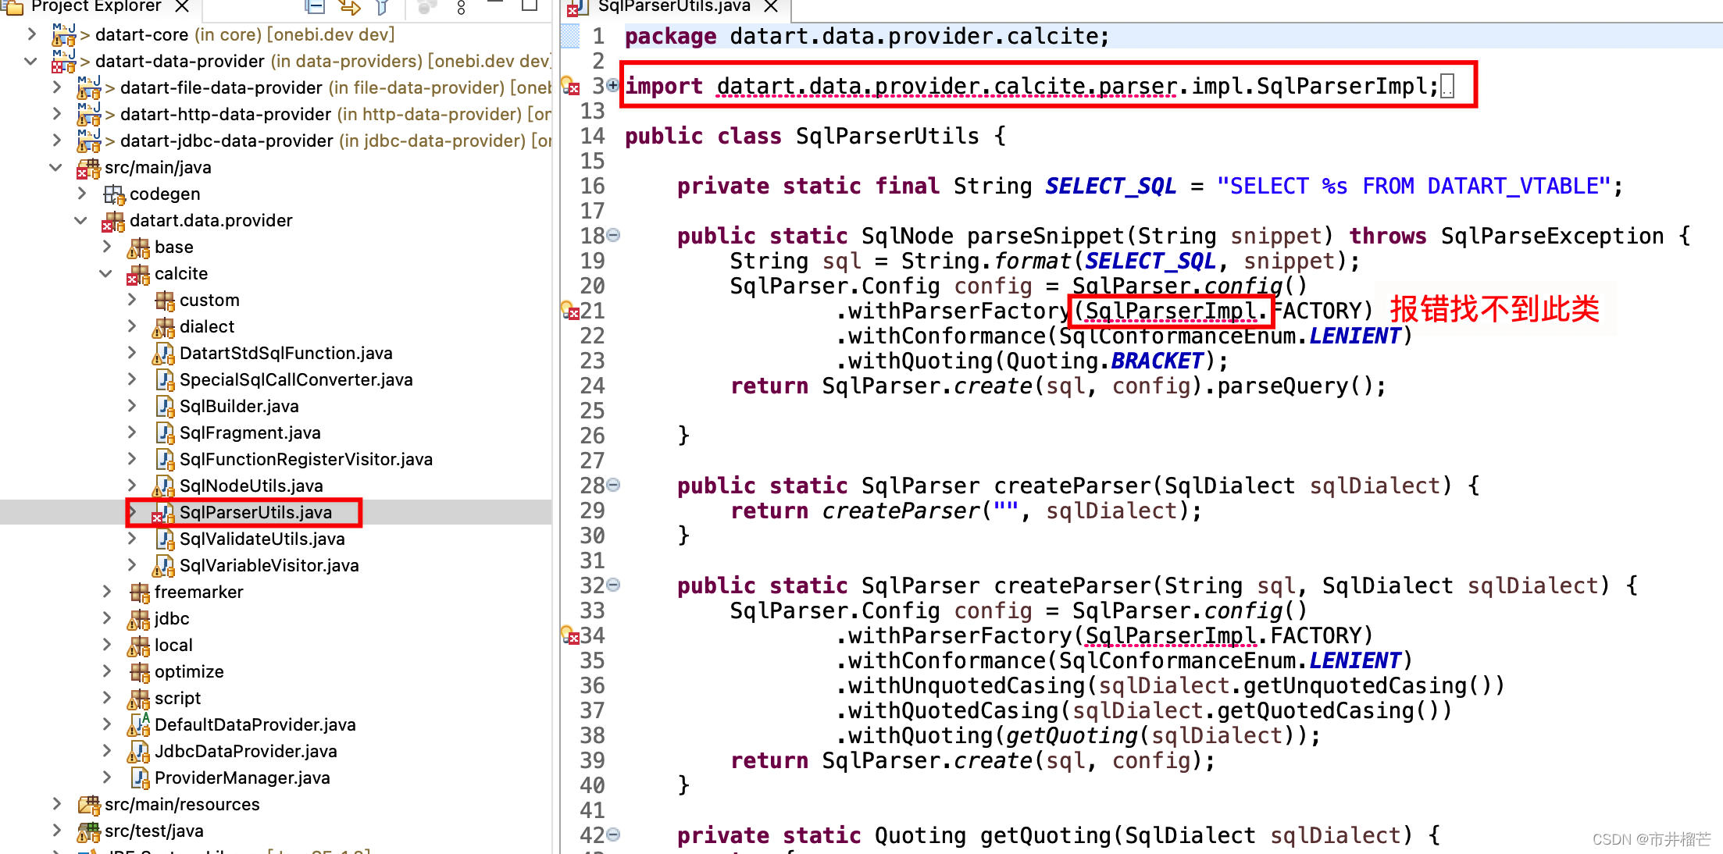Expand the src/main/resources folder

click(x=56, y=803)
